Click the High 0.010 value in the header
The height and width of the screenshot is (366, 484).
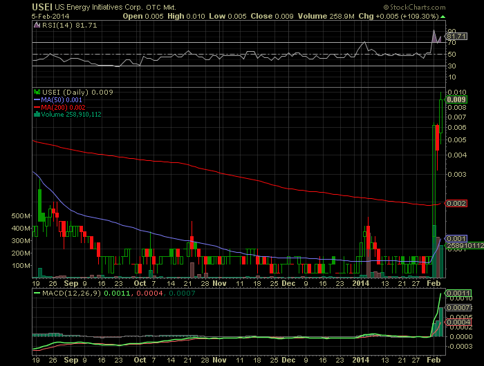tap(186, 16)
